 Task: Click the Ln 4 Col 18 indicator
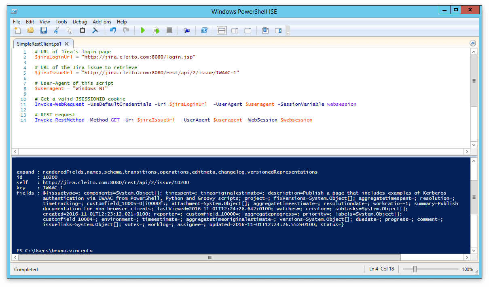click(382, 269)
